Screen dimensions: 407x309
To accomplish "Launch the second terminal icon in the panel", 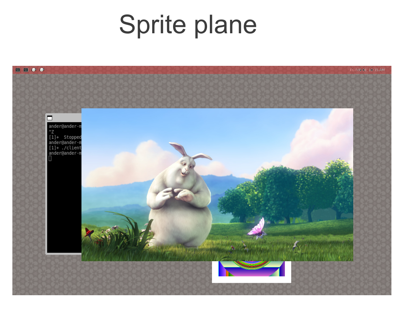I will point(26,70).
